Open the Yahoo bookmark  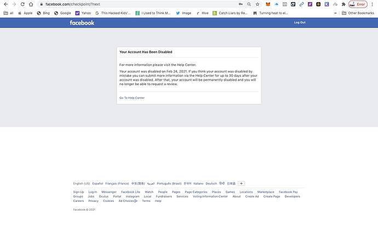[x=83, y=13]
